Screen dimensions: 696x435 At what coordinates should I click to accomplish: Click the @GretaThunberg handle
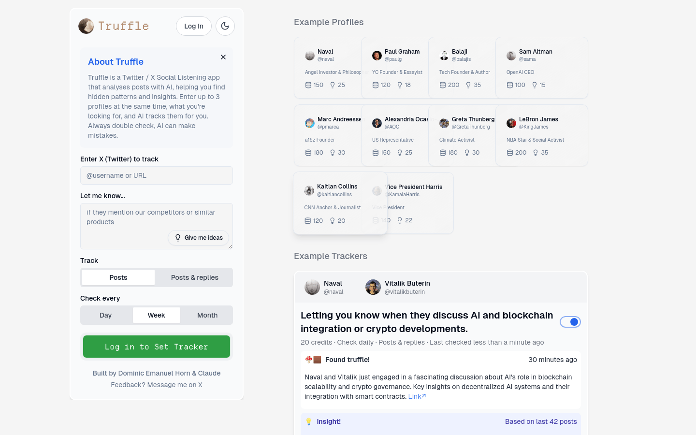coord(471,127)
